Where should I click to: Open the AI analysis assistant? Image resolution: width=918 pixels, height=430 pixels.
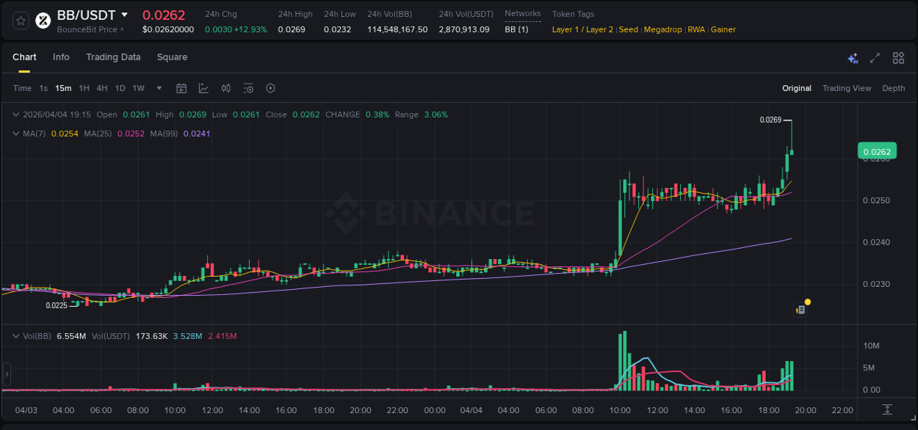point(852,57)
